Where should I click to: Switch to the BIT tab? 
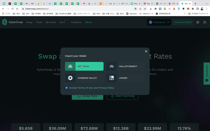[123, 4]
